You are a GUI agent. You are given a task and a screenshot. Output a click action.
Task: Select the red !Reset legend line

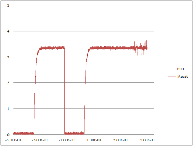coord(172,77)
